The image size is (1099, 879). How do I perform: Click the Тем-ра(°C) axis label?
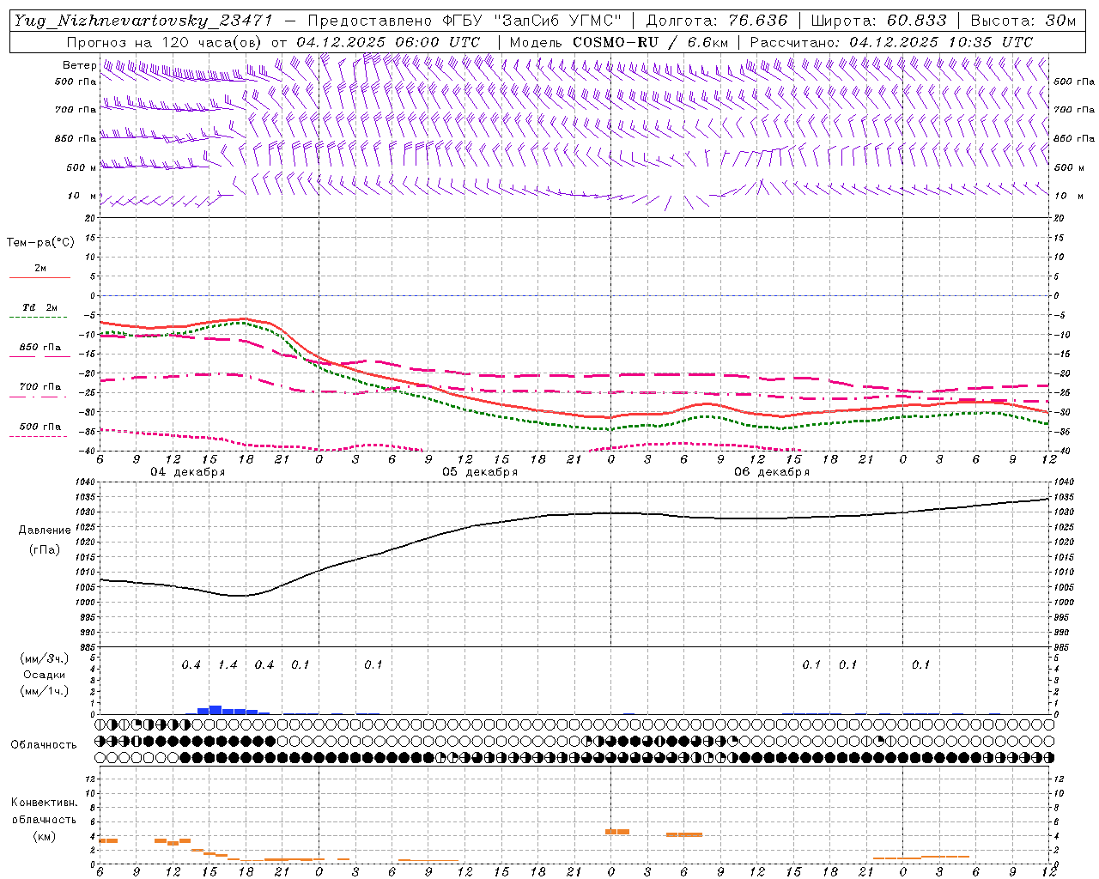pyautogui.click(x=40, y=243)
